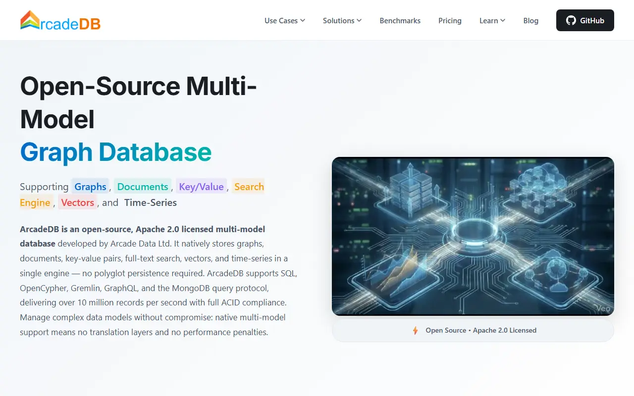Open the Solutions dropdown menu

point(342,20)
